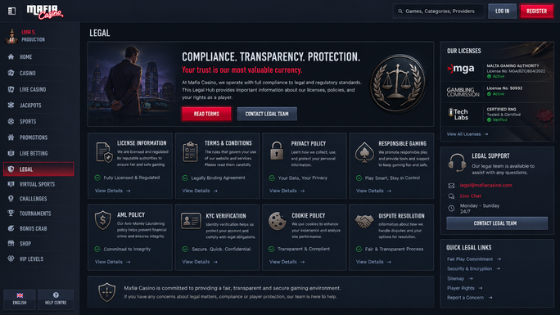Click the 'Monday - Sunday 24/7' hours text
This screenshot has width=560, height=315.
coord(479,209)
